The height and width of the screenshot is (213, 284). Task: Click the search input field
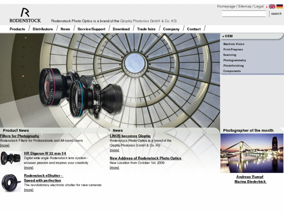[244, 14]
